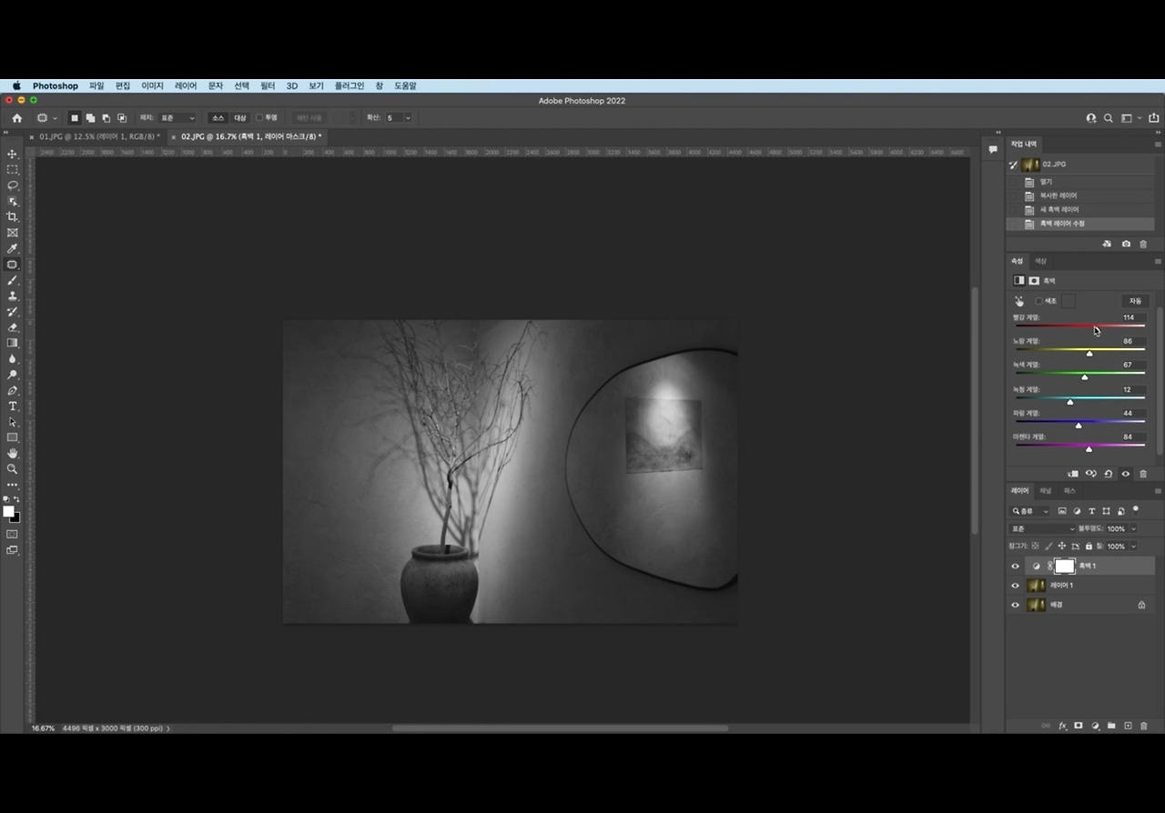Select the Zoom tool

pos(13,469)
